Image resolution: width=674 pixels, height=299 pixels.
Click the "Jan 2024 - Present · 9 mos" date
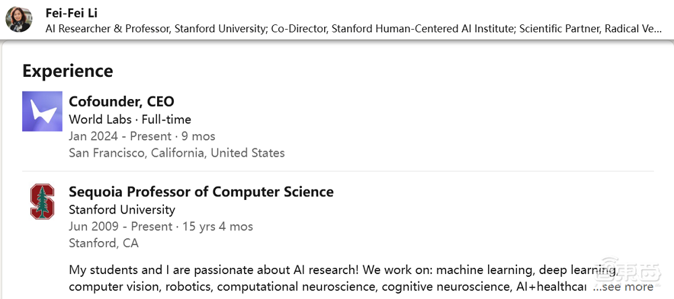tap(142, 136)
